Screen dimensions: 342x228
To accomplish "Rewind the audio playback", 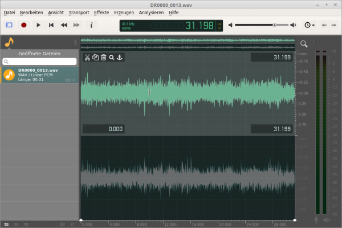I will [x=64, y=25].
